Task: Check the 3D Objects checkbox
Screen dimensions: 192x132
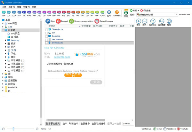Action: click(x=46, y=30)
